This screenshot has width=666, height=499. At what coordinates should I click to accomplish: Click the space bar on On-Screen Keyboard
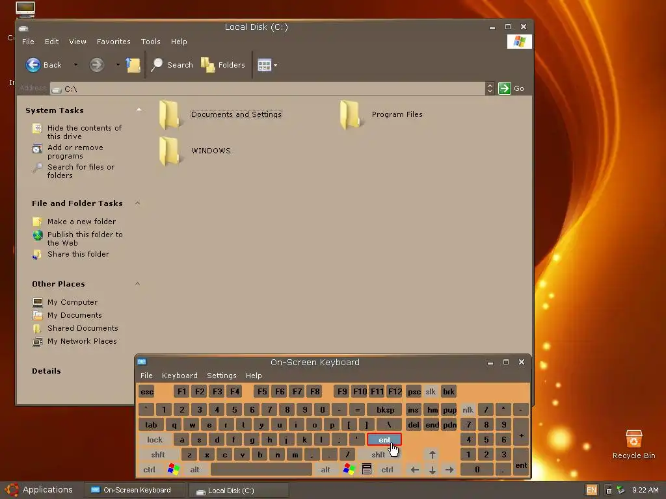pyautogui.click(x=261, y=470)
